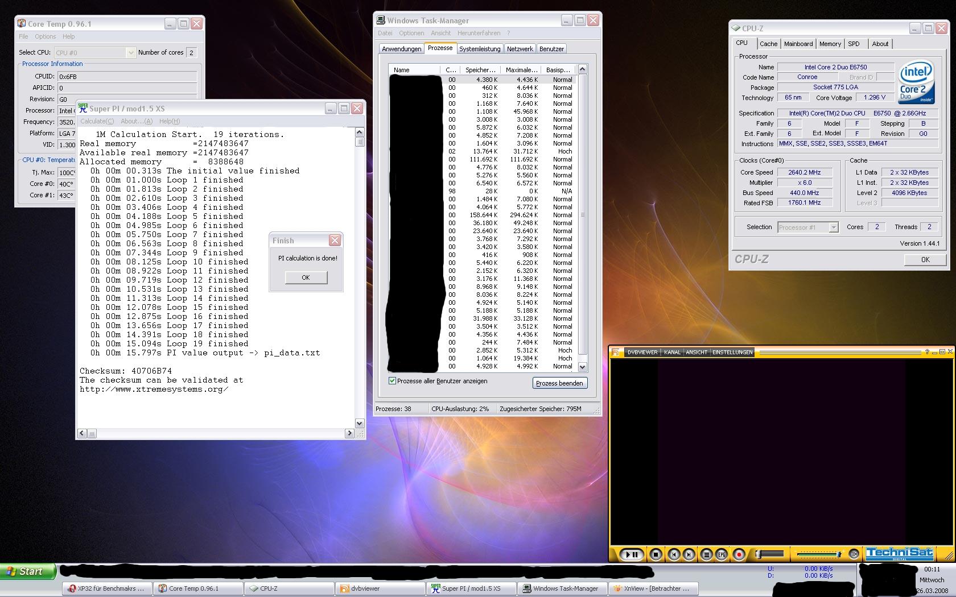The height and width of the screenshot is (597, 956).
Task: Switch to 'XP32 für Benchmakrs' taskbar button
Action: click(106, 588)
